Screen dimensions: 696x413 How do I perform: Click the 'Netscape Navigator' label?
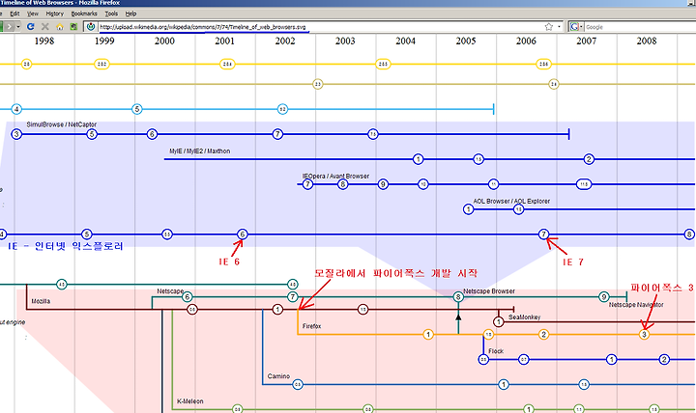636,305
